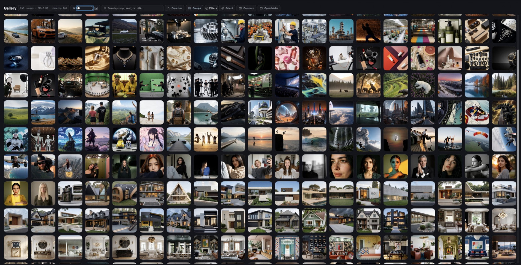The width and height of the screenshot is (521, 265).
Task: Focus the search prompt, seed, or LoRA field
Action: coord(133,8)
